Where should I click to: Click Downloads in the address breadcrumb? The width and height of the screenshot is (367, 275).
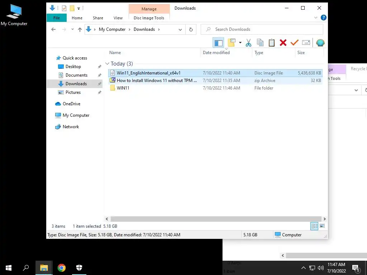(144, 29)
